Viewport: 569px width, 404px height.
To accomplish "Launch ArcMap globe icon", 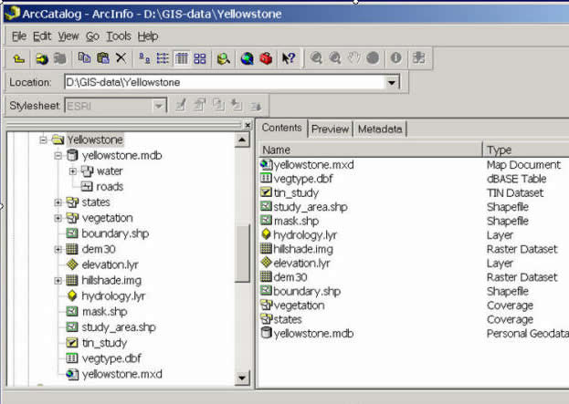I will (248, 58).
